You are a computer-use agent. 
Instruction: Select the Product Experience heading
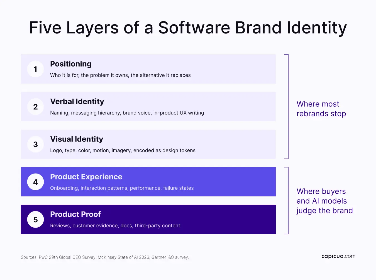86,177
